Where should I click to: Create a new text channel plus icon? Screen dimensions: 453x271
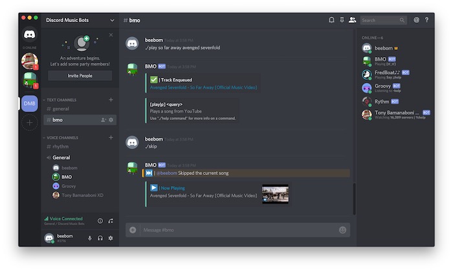click(x=111, y=100)
